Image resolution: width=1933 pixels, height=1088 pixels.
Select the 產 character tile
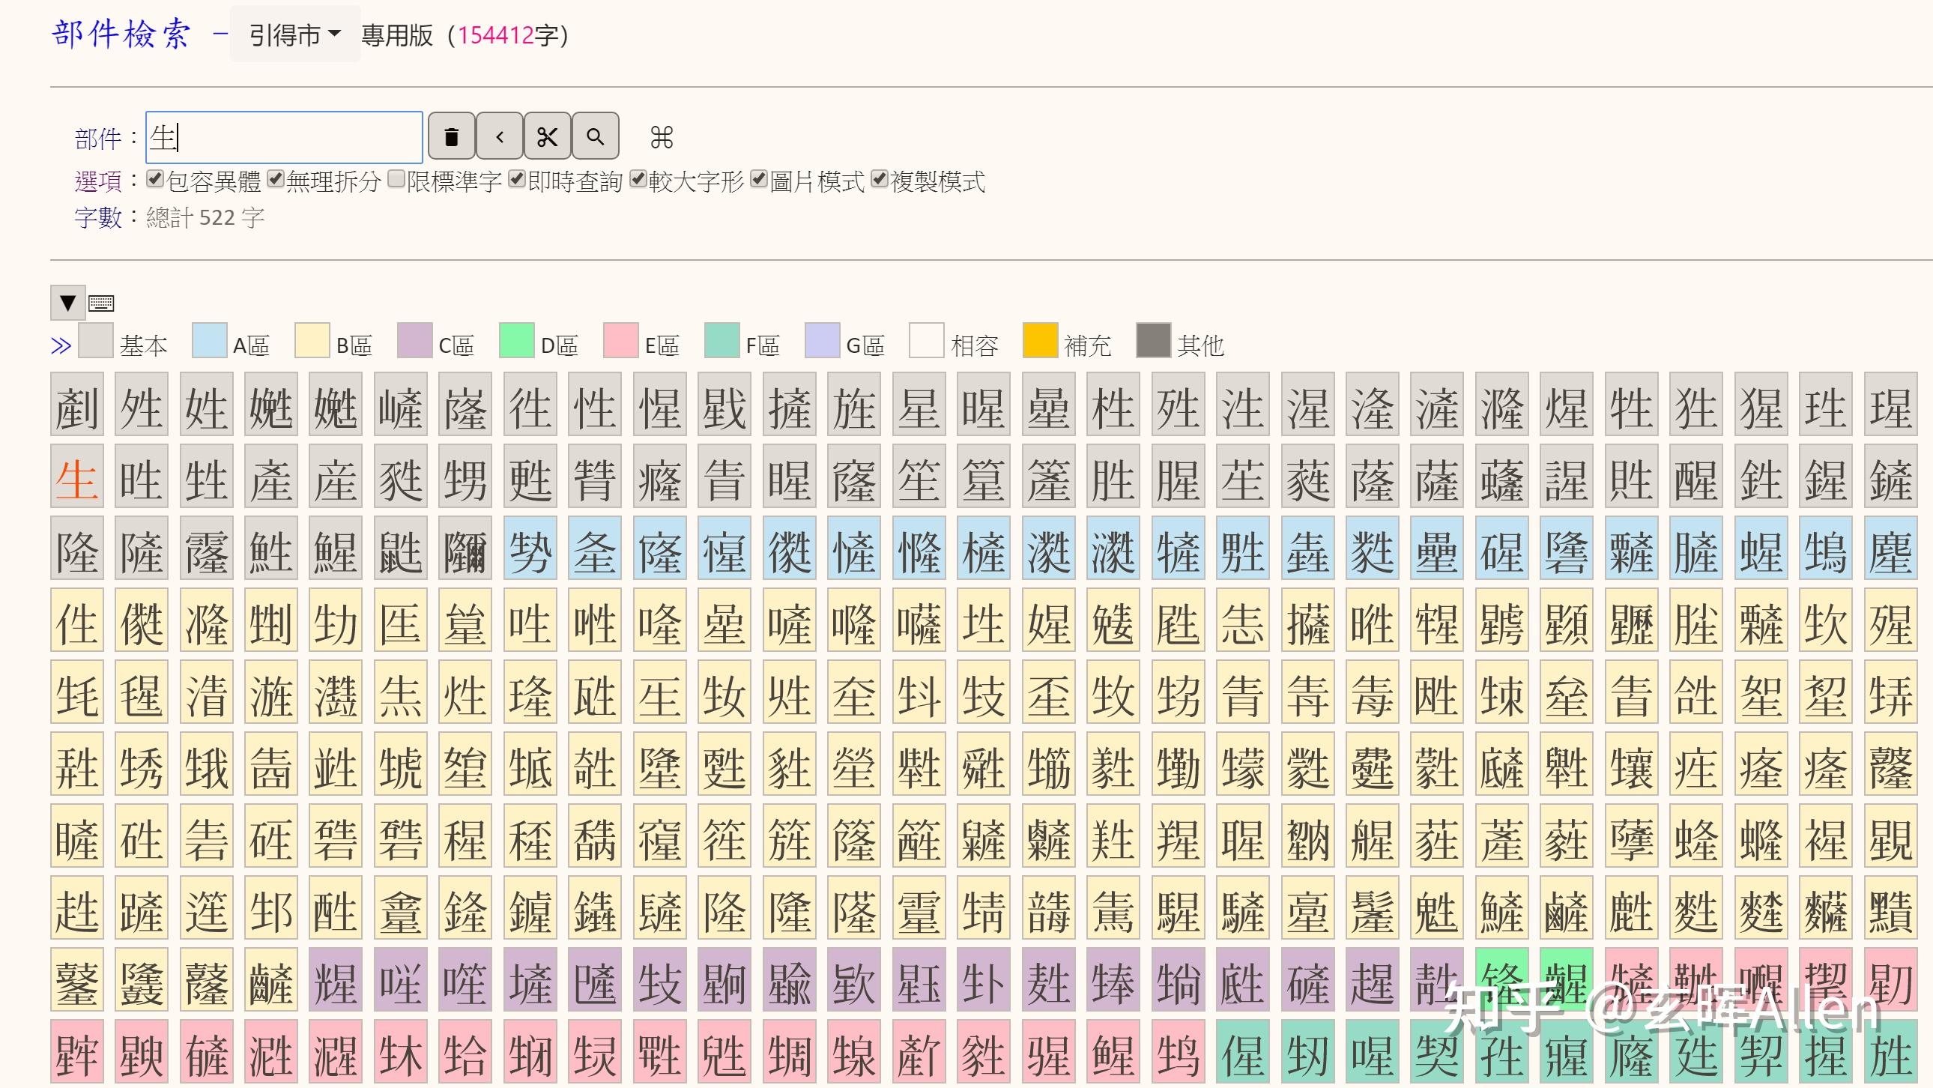[271, 477]
